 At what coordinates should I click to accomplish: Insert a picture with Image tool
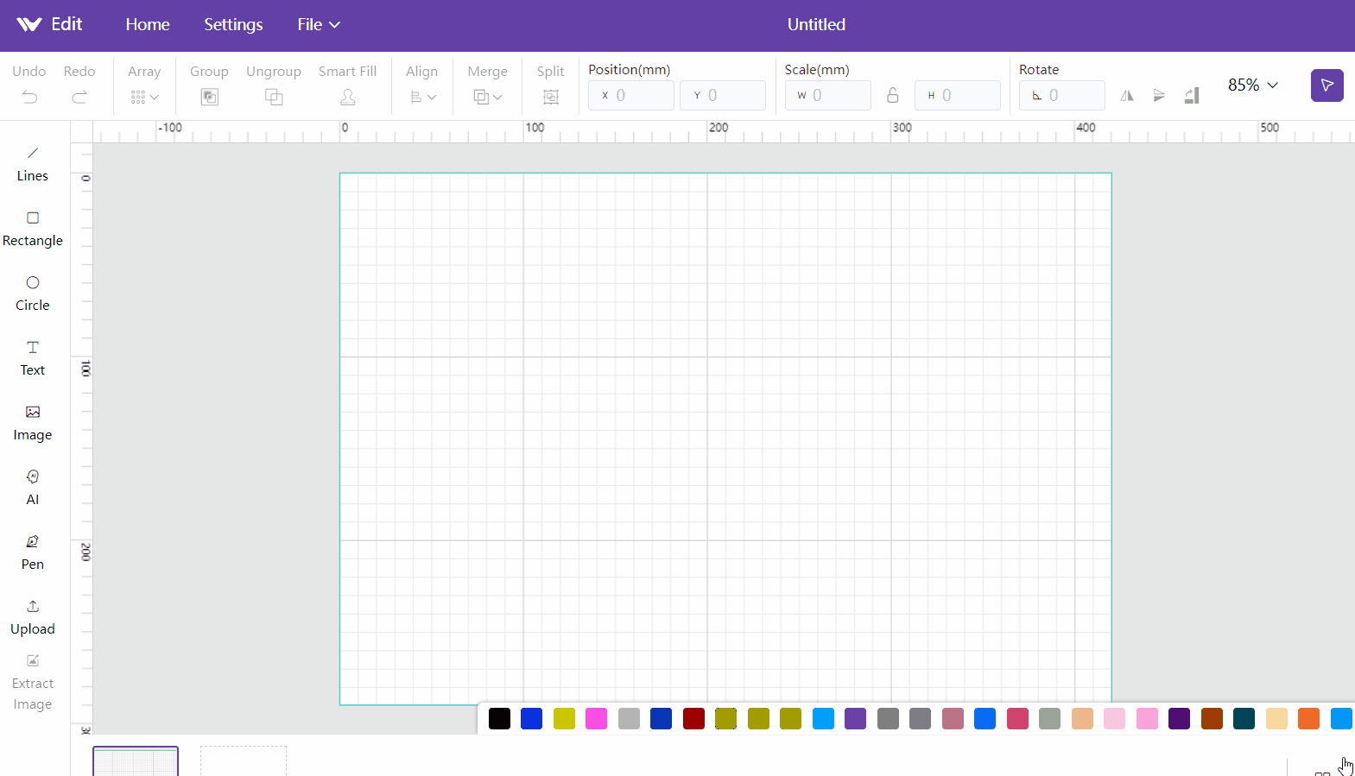click(x=33, y=423)
